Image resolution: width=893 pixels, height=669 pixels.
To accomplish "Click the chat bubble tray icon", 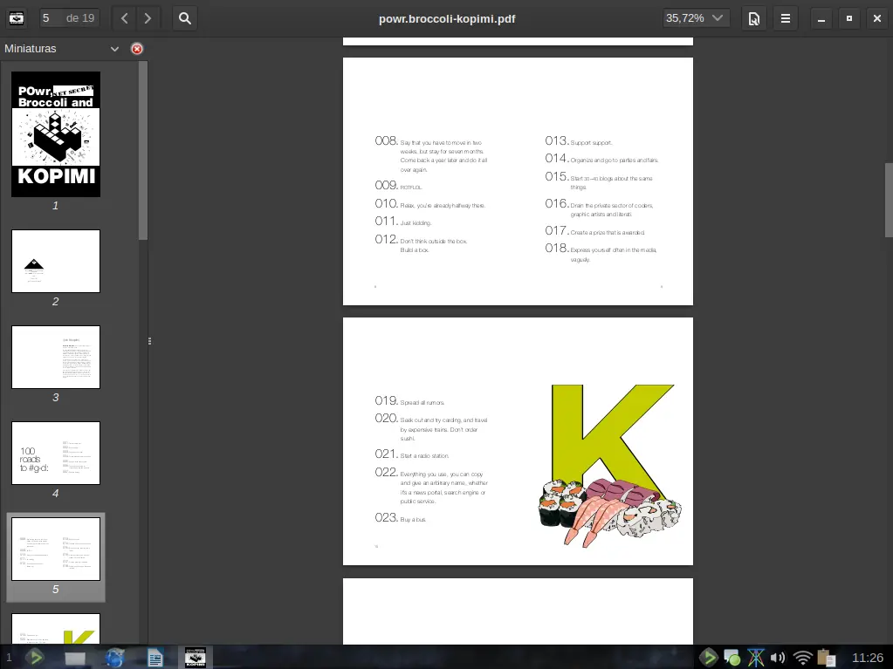I will pyautogui.click(x=732, y=659).
